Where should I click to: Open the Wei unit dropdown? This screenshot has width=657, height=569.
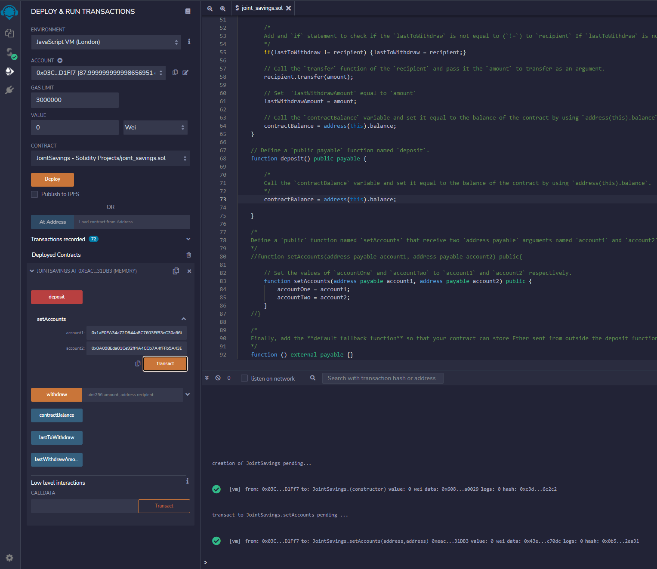point(155,127)
